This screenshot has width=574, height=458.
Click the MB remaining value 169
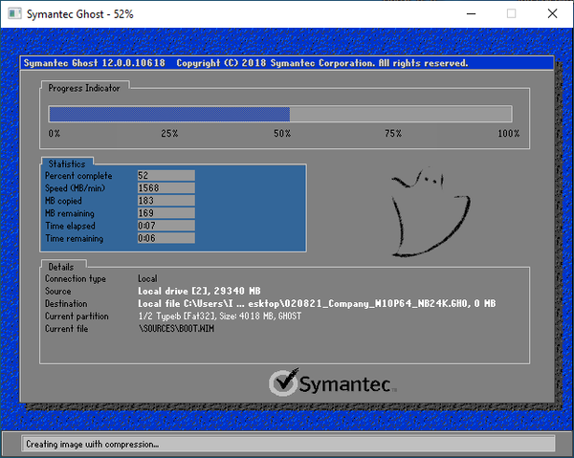[x=166, y=213]
